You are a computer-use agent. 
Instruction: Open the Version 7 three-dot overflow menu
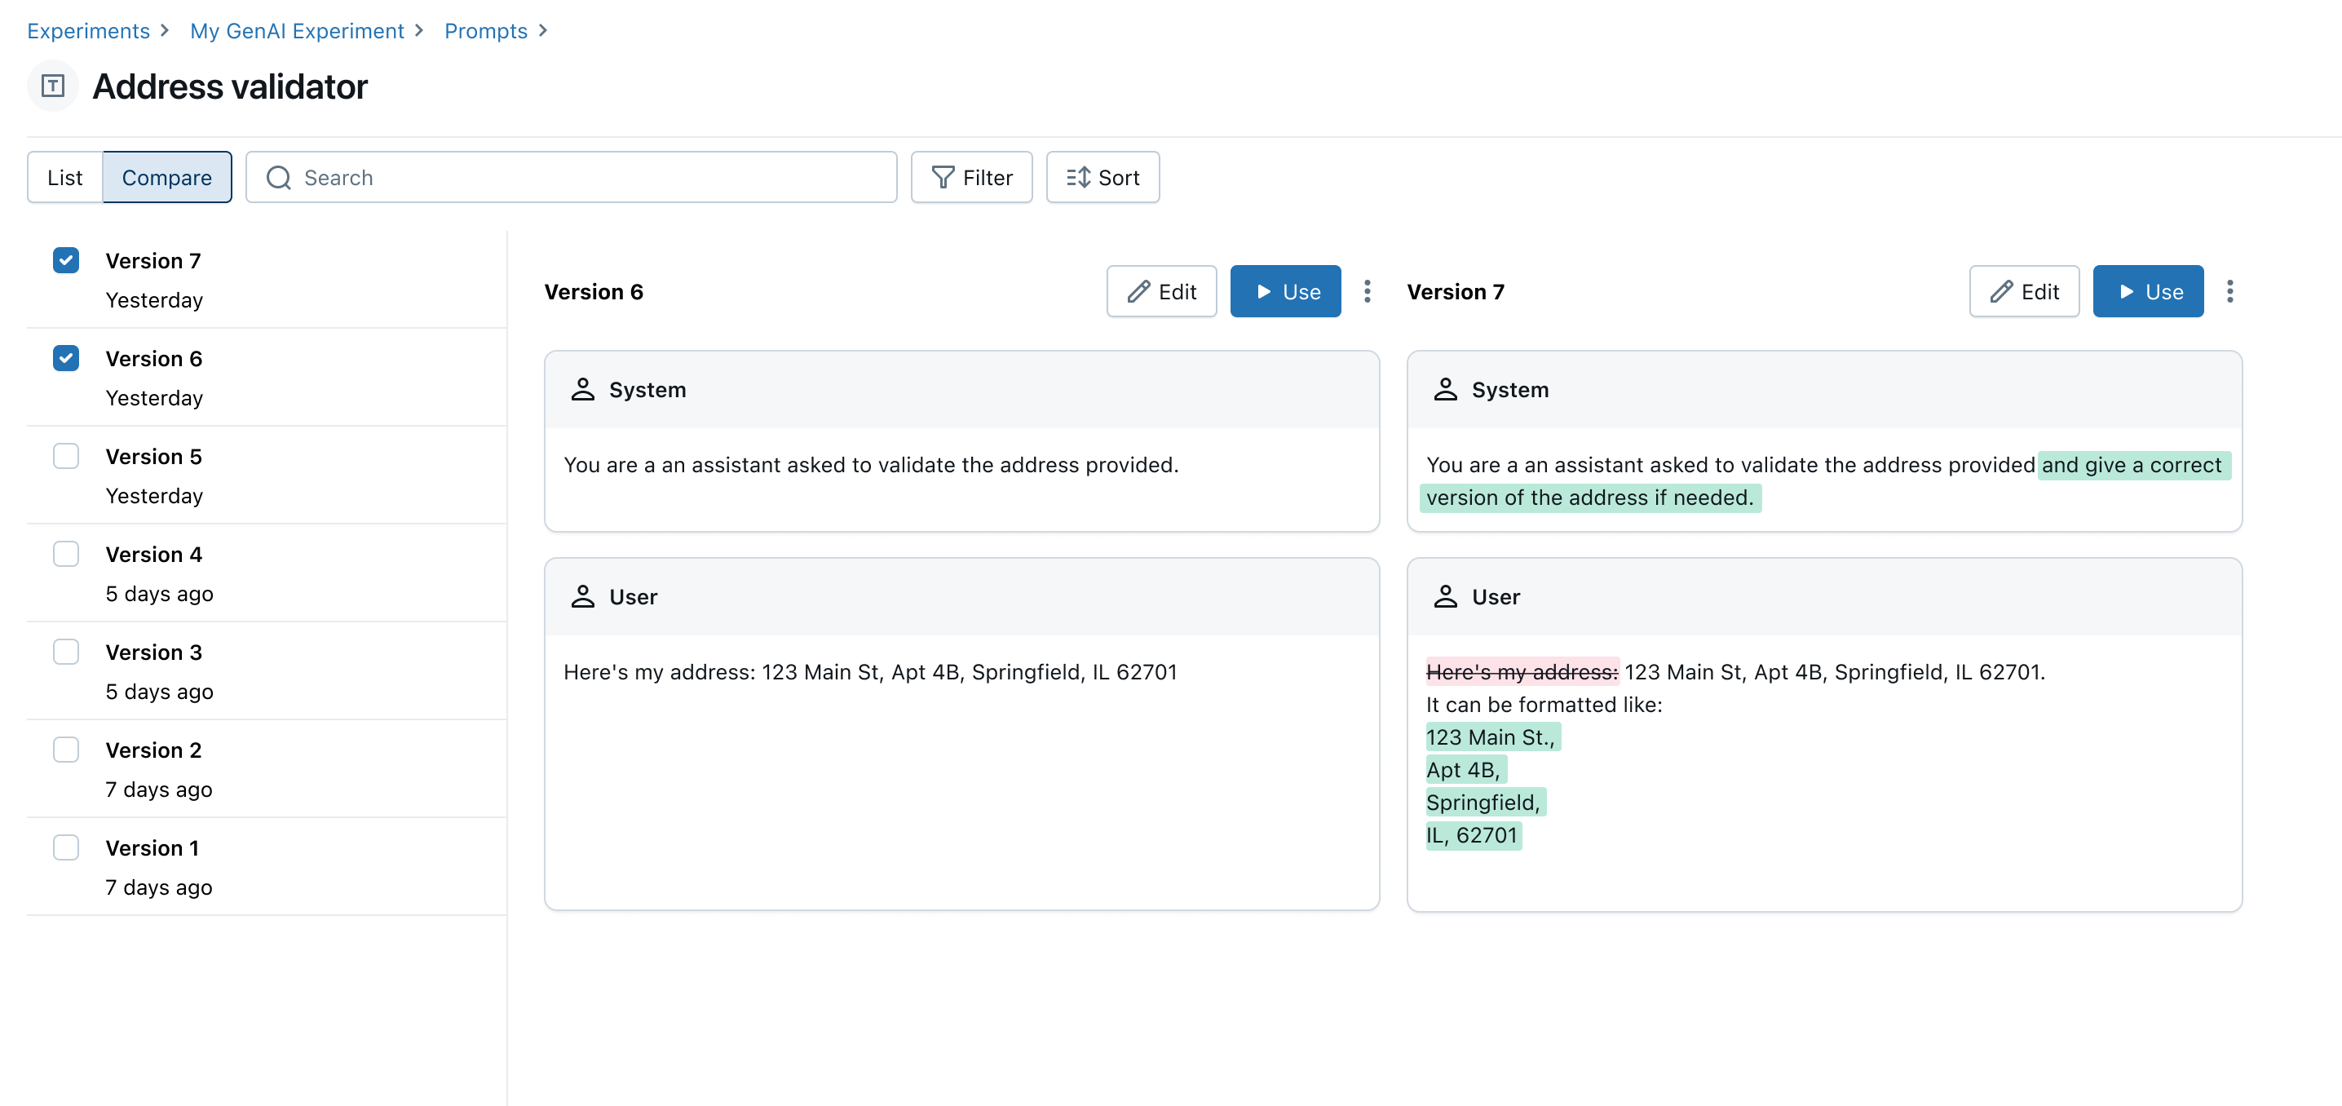click(x=2230, y=292)
